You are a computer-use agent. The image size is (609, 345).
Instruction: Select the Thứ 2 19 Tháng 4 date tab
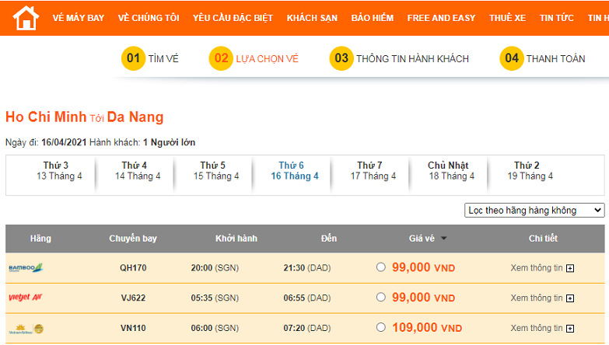(x=530, y=171)
